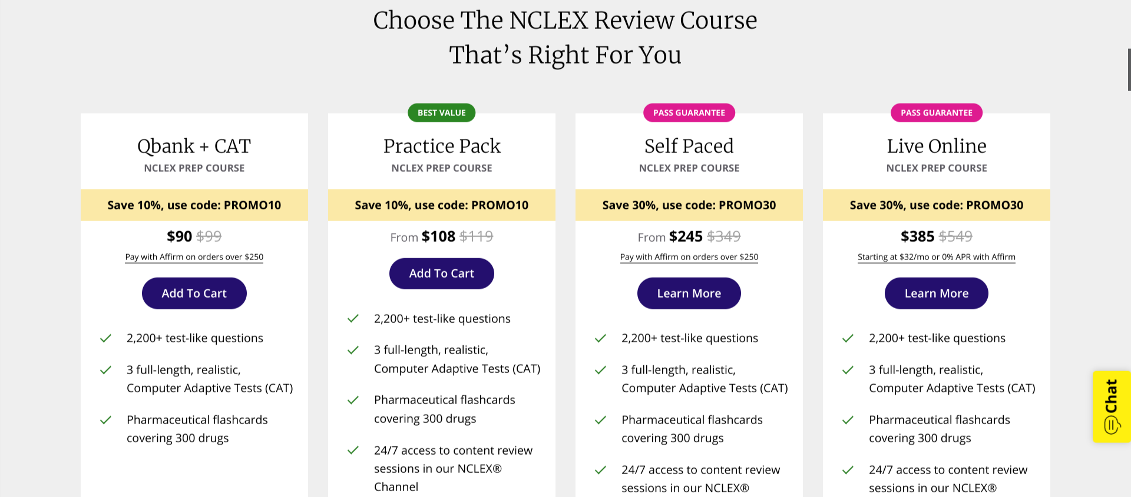Image resolution: width=1131 pixels, height=497 pixels.
Task: Click the green Best Value badge
Action: (441, 113)
